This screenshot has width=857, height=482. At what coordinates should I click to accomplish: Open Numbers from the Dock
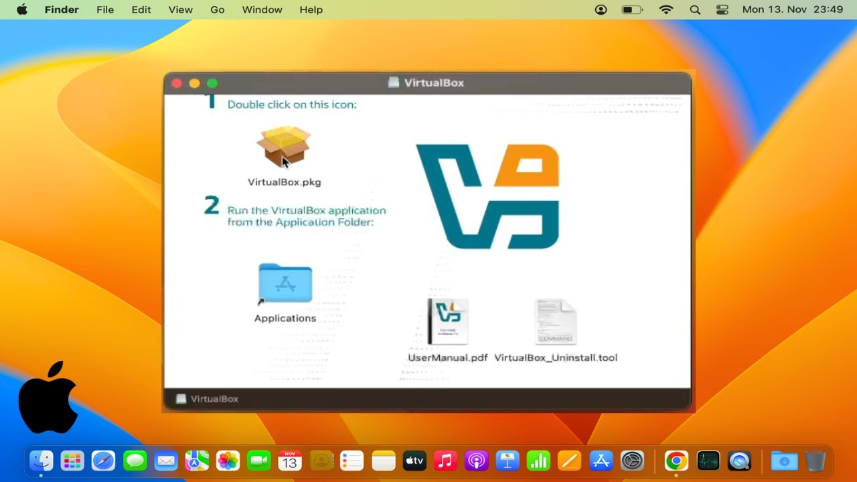[538, 461]
